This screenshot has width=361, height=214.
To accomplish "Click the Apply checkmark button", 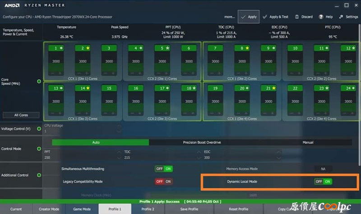I will click(249, 17).
